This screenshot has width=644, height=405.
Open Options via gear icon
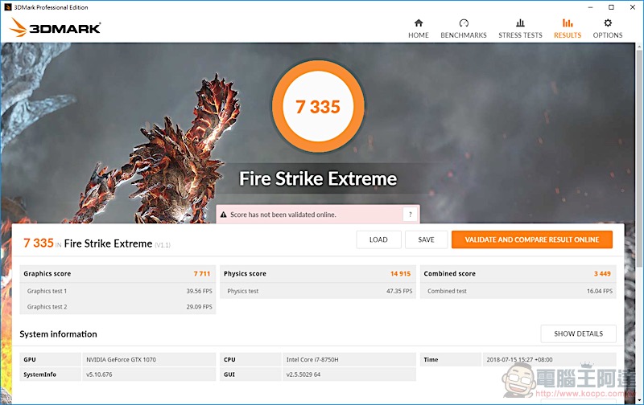[608, 23]
